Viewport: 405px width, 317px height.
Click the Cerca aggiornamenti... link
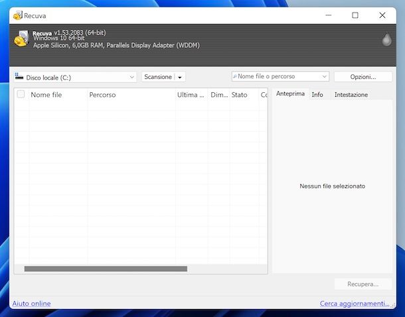[355, 303]
